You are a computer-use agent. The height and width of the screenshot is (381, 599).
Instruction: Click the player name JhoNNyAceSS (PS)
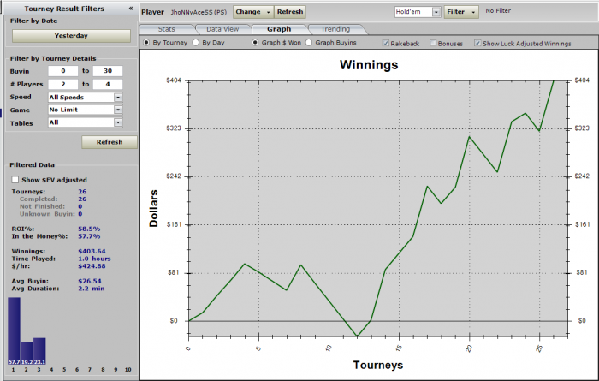(x=199, y=12)
